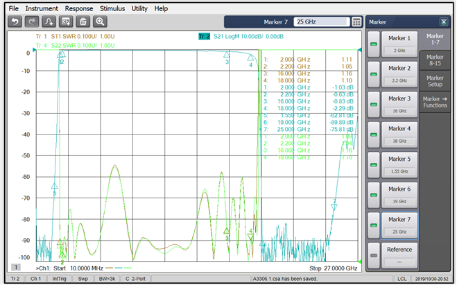Click the add trace icon in toolbar
Viewport: 457px width, 285px height.
(x=50, y=22)
